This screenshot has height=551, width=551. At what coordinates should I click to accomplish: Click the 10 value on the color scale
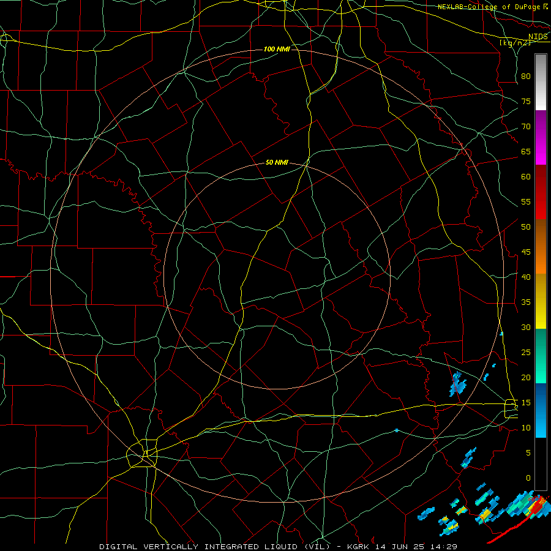pyautogui.click(x=526, y=428)
